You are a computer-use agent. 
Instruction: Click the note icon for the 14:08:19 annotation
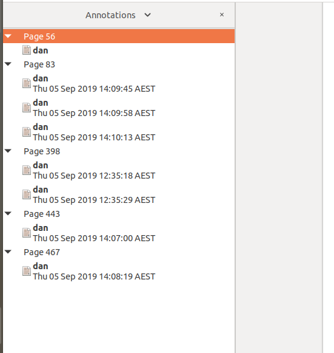[27, 271]
